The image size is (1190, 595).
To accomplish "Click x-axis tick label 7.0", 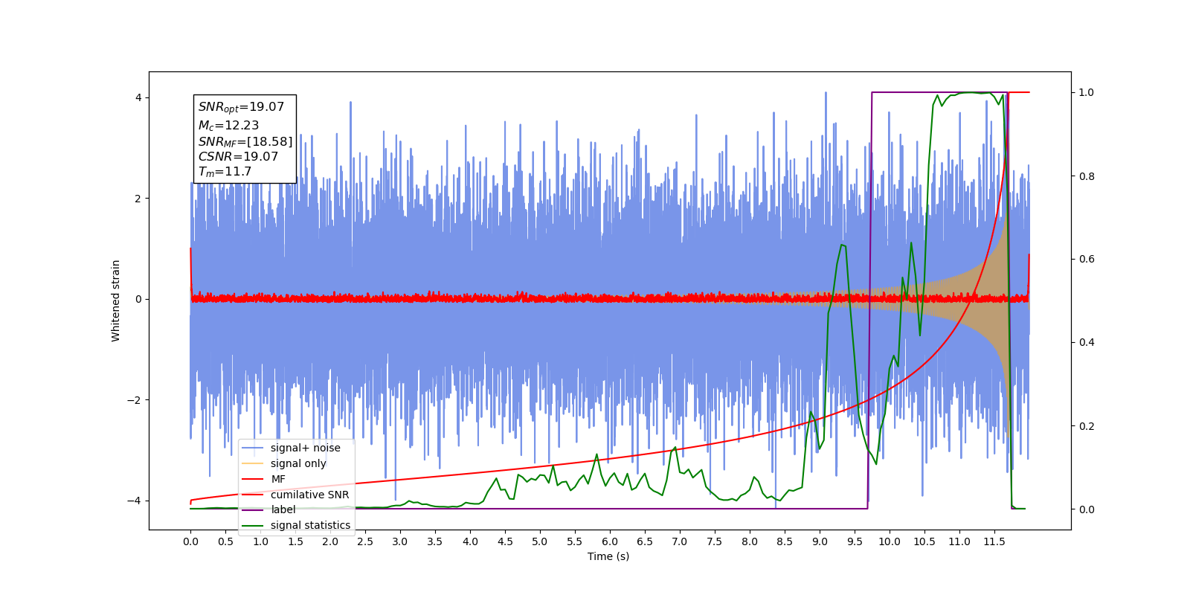I will [x=680, y=541].
